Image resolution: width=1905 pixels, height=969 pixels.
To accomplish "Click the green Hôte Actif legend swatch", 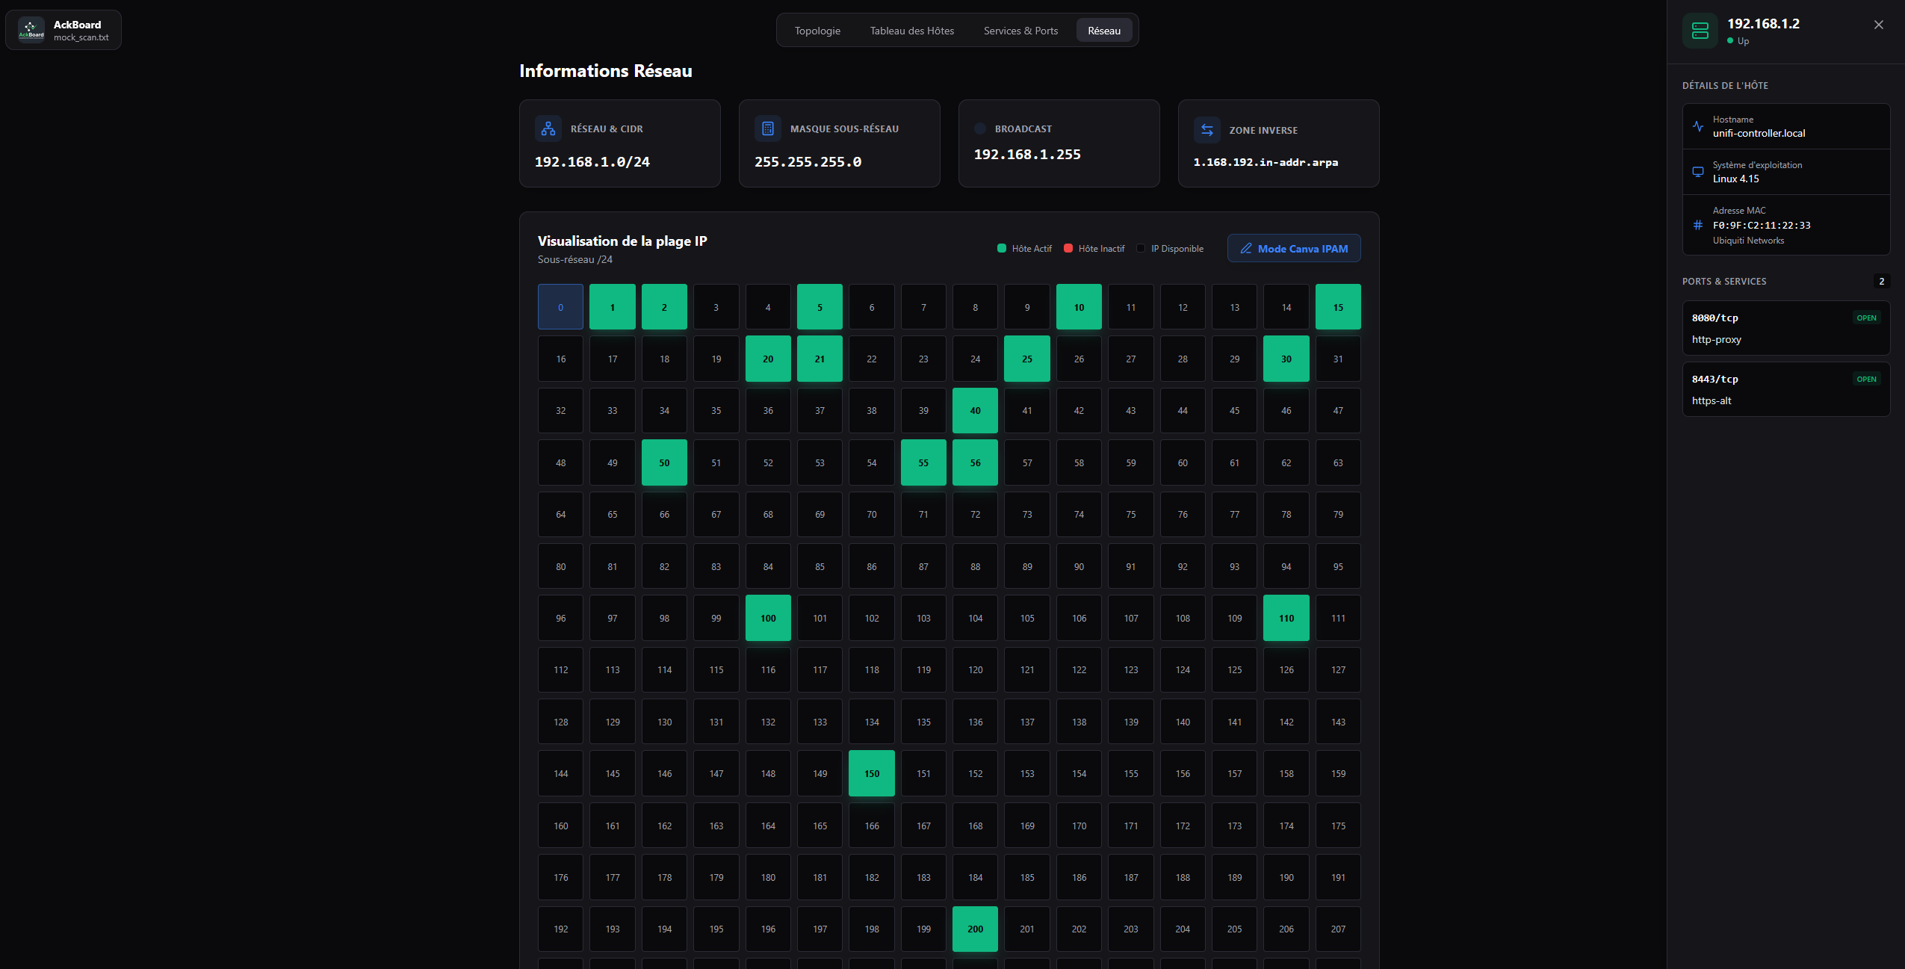I will [x=1002, y=249].
